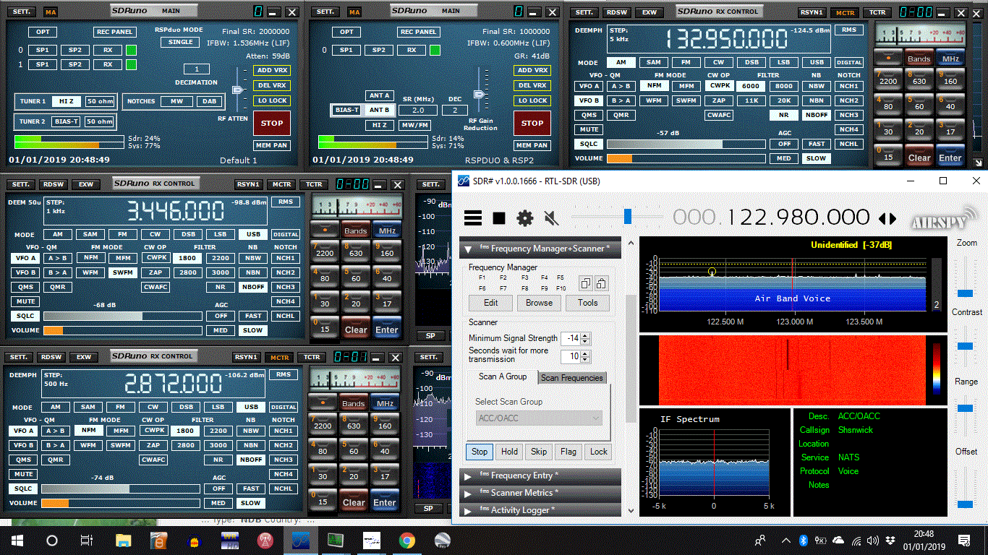Toggle USB mode in the 3.446 RX Control

coord(253,235)
